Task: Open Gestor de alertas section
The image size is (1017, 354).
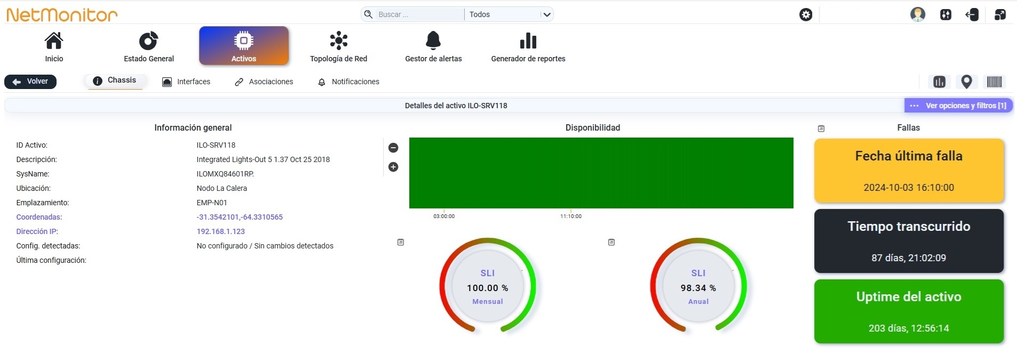Action: click(433, 46)
